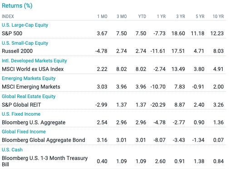Open the Emerging Markets Equity link
The height and width of the screenshot is (169, 229).
click(29, 78)
